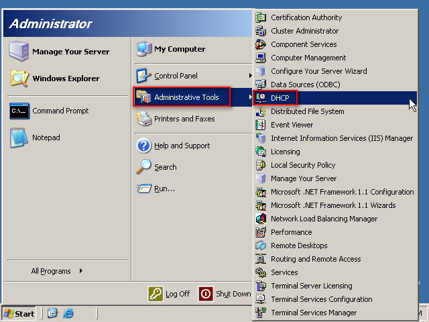The height and width of the screenshot is (322, 429).
Task: Click the DHCP console icon
Action: [261, 98]
